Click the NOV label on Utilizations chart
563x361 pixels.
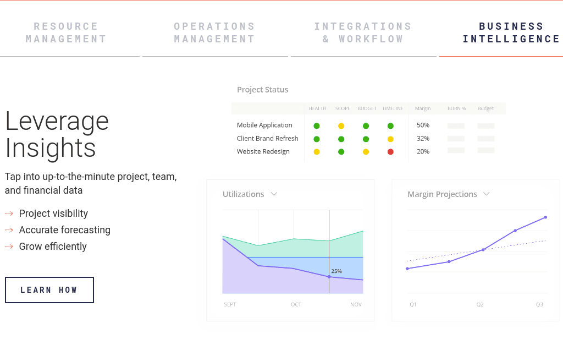[x=356, y=304]
